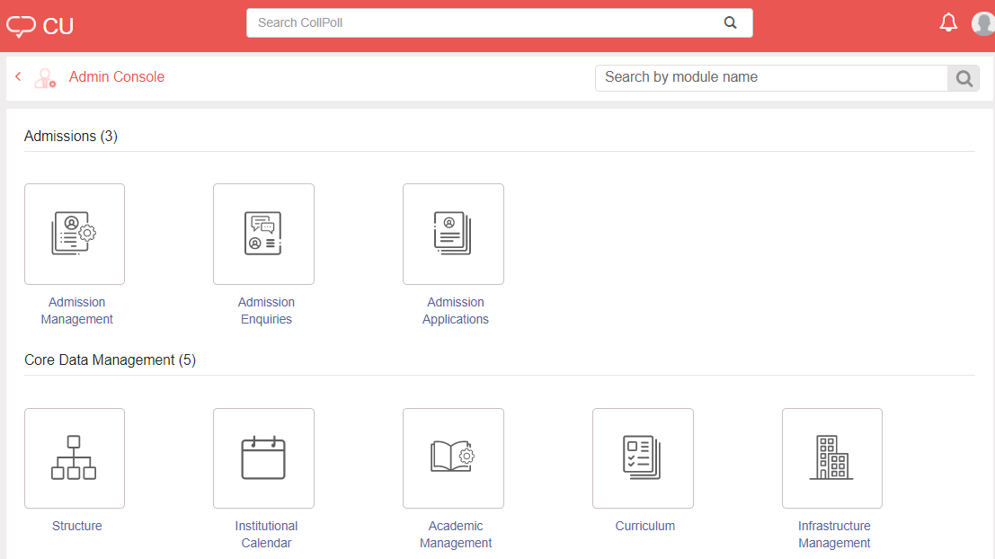Click the Admissions (3) section heading
This screenshot has width=995, height=559.
[71, 137]
